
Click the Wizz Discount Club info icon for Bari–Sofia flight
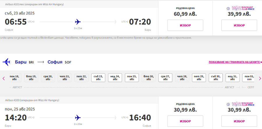click(228, 104)
